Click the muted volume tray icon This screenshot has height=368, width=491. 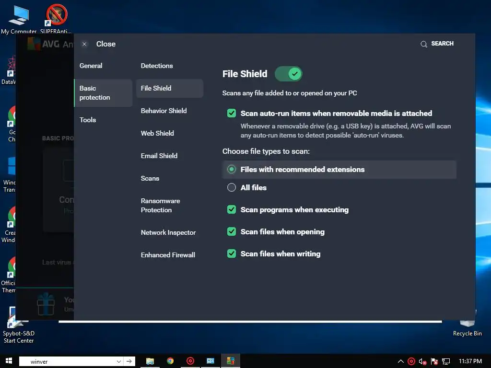[x=422, y=362]
